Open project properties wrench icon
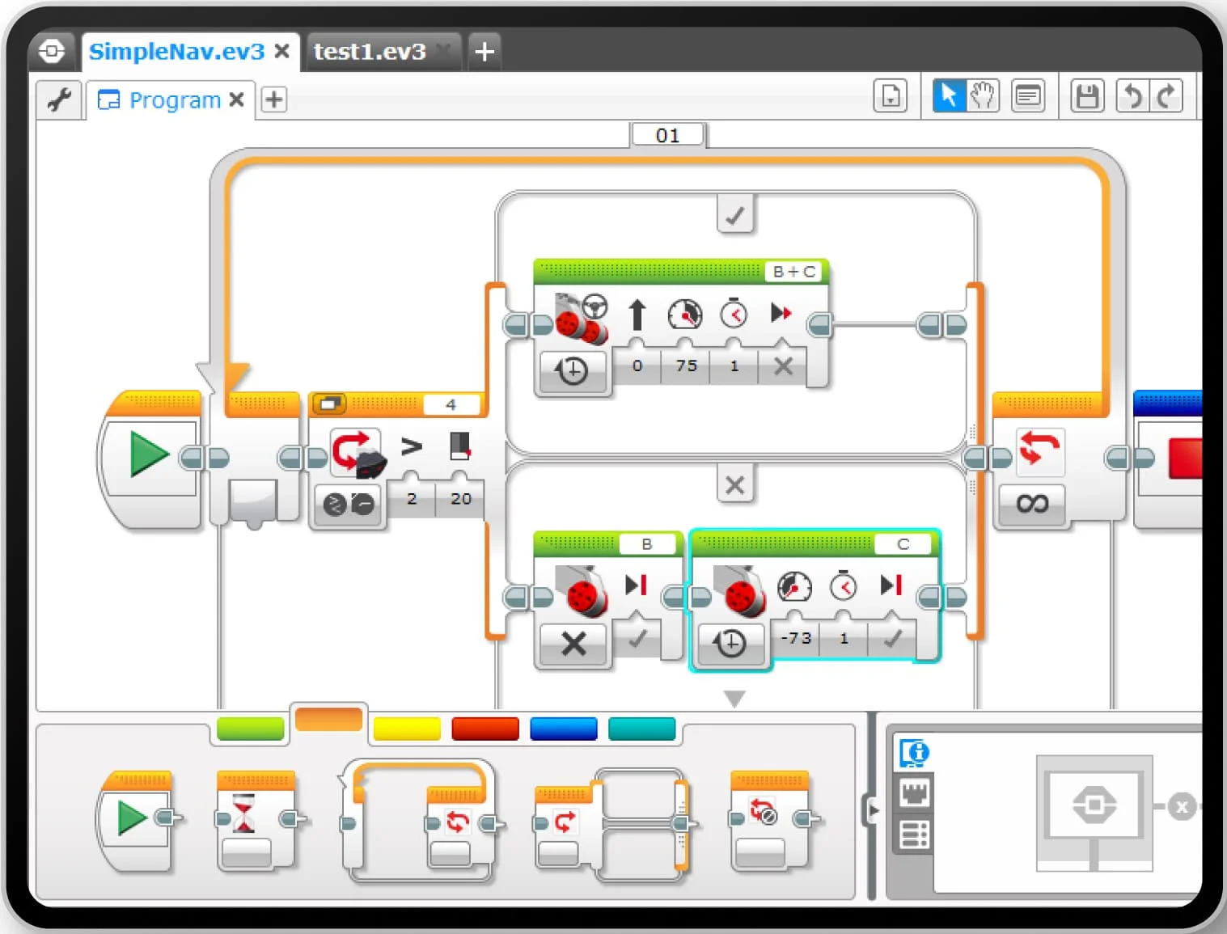 coord(59,99)
